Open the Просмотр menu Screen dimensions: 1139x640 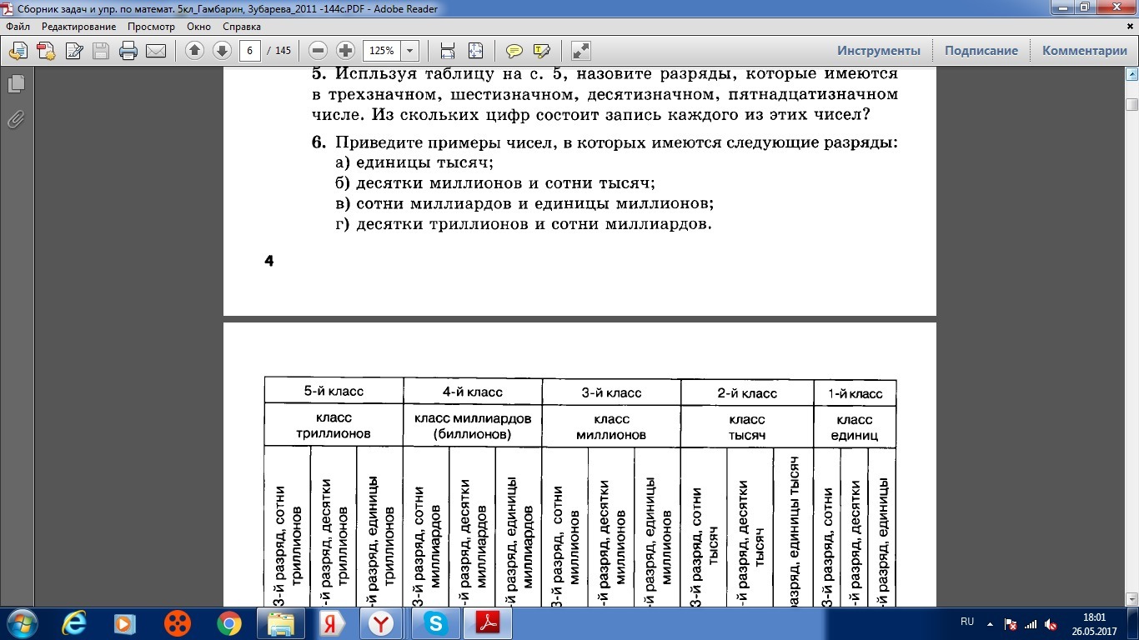pos(151,27)
